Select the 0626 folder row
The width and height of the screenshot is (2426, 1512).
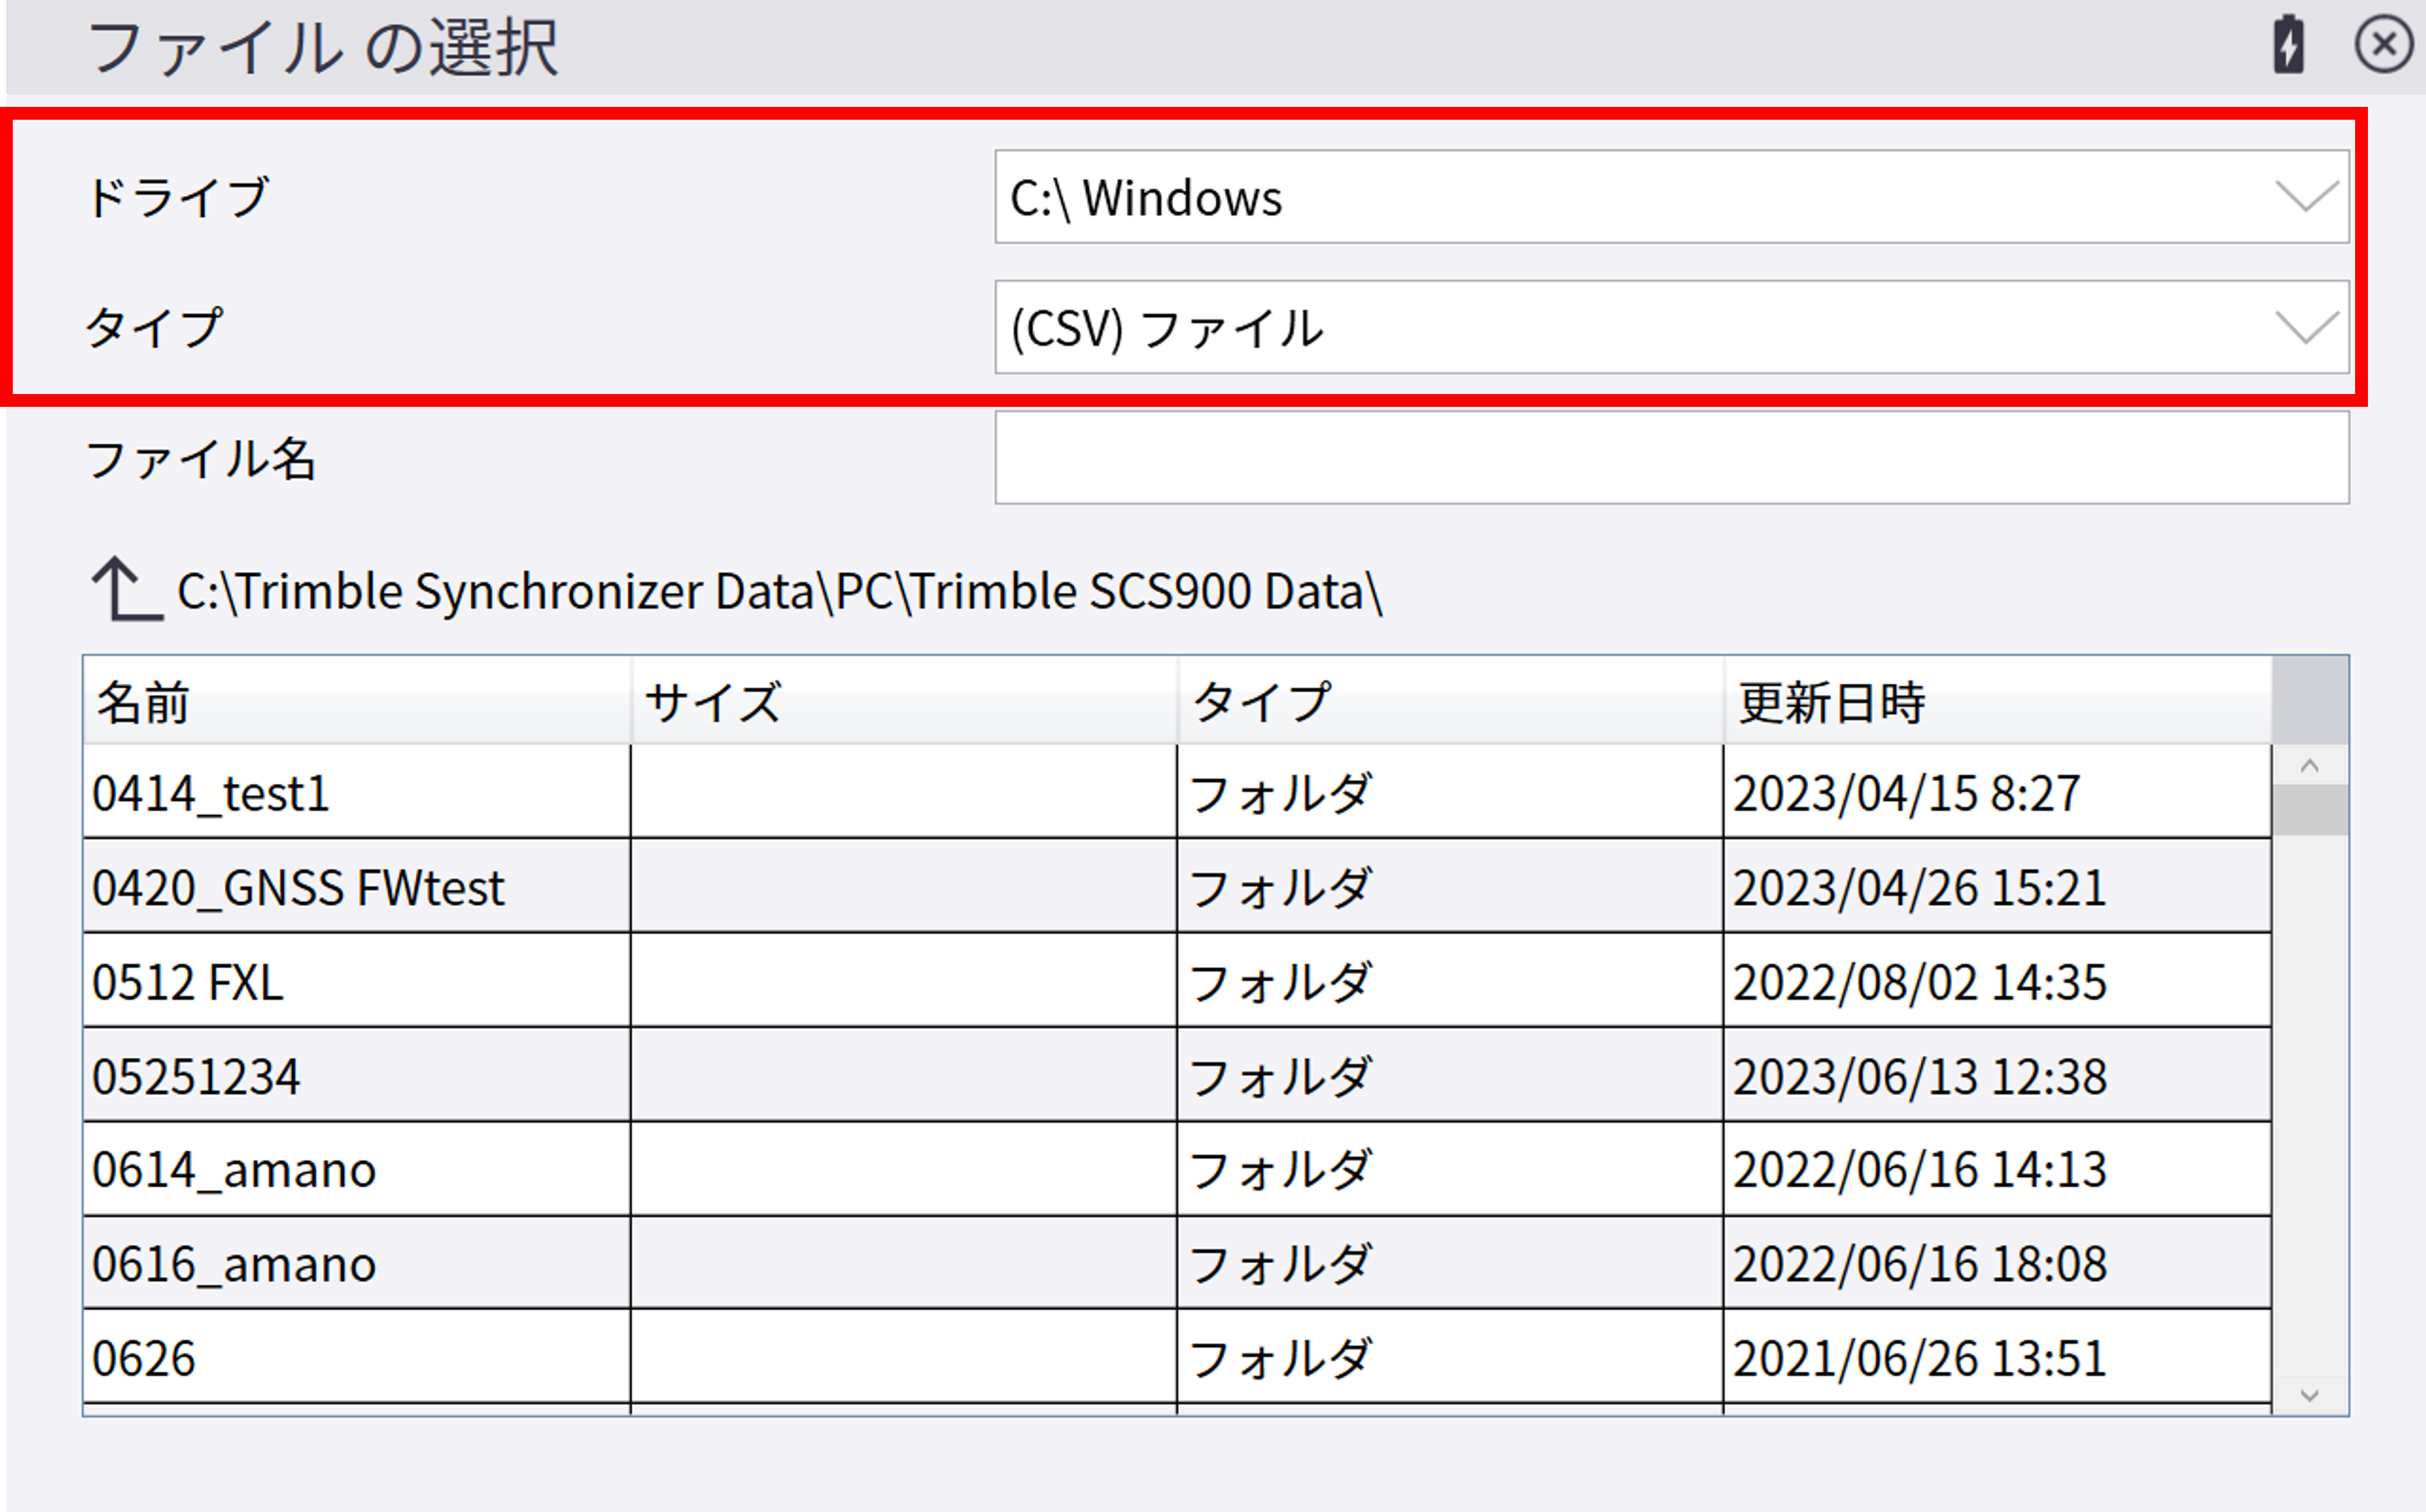pos(144,1358)
